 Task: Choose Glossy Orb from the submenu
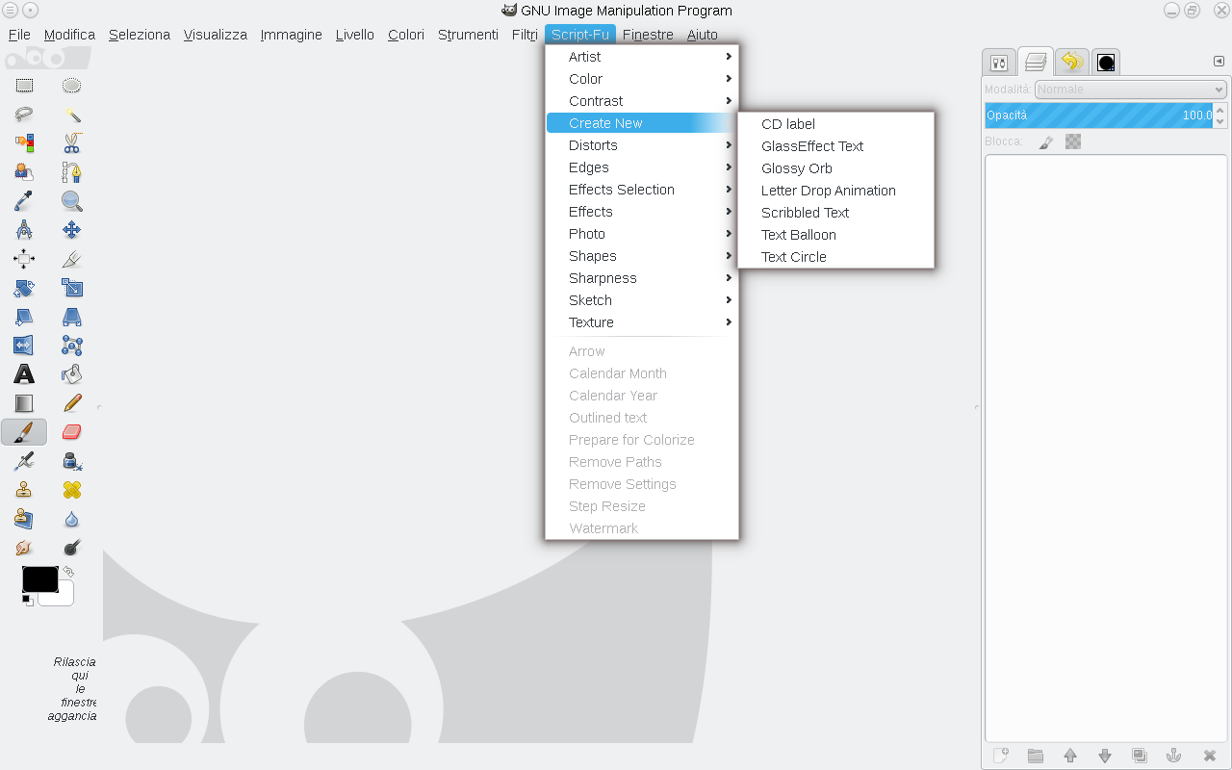835,168
